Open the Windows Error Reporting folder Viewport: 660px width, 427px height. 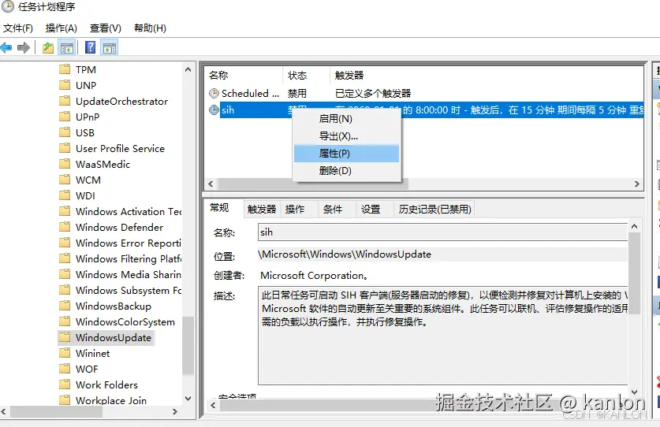129,243
